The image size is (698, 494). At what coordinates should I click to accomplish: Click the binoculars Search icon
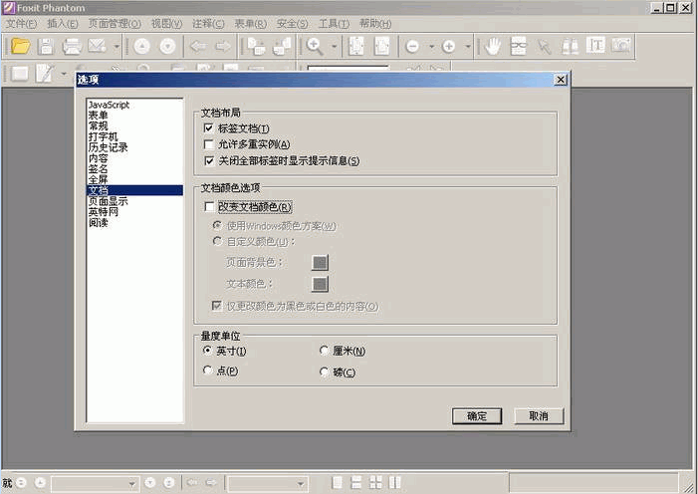(x=571, y=46)
